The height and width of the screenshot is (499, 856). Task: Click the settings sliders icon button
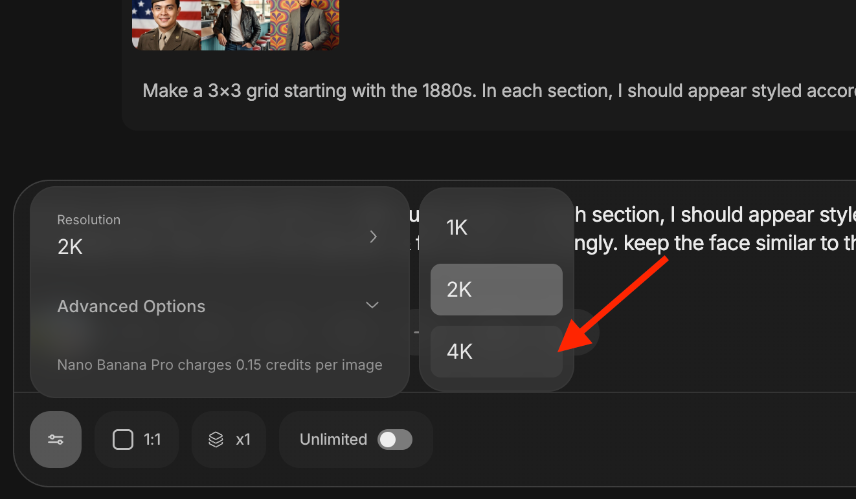click(56, 440)
